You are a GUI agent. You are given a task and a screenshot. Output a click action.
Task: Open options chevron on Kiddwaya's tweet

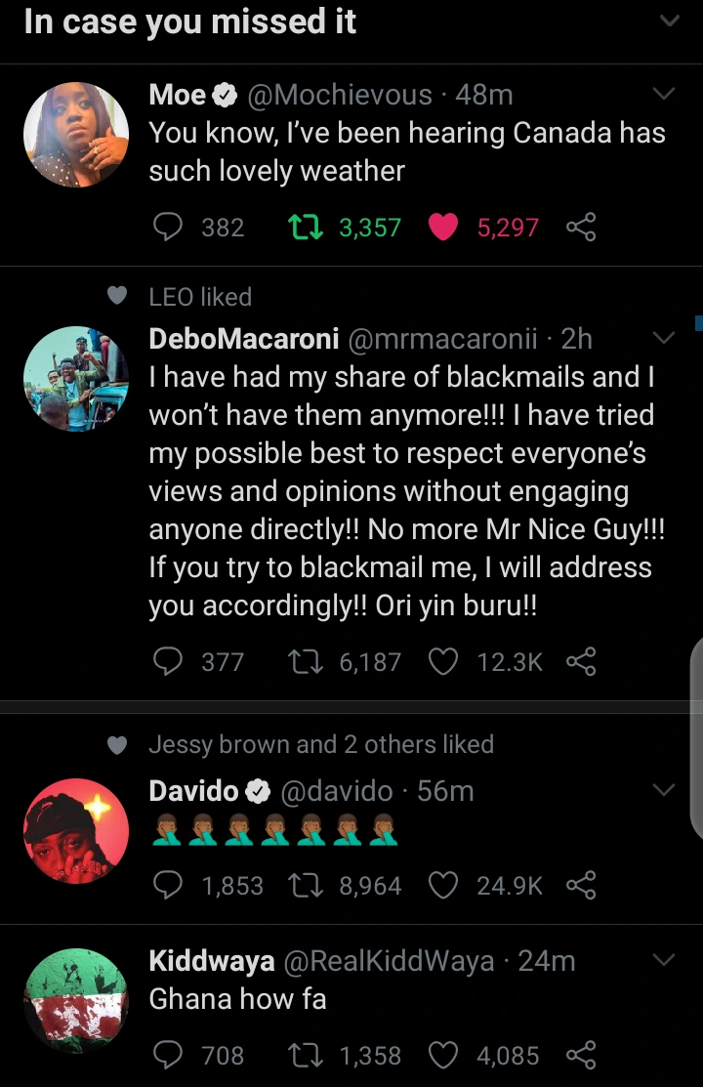tap(663, 960)
